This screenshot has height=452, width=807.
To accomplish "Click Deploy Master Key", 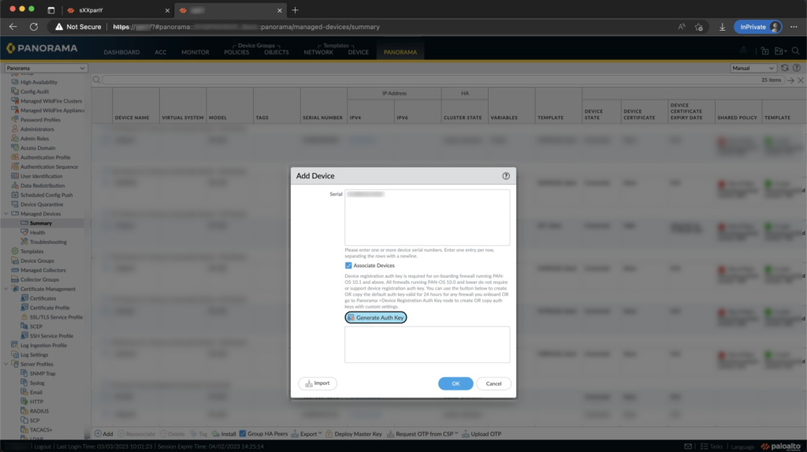I will pyautogui.click(x=354, y=434).
